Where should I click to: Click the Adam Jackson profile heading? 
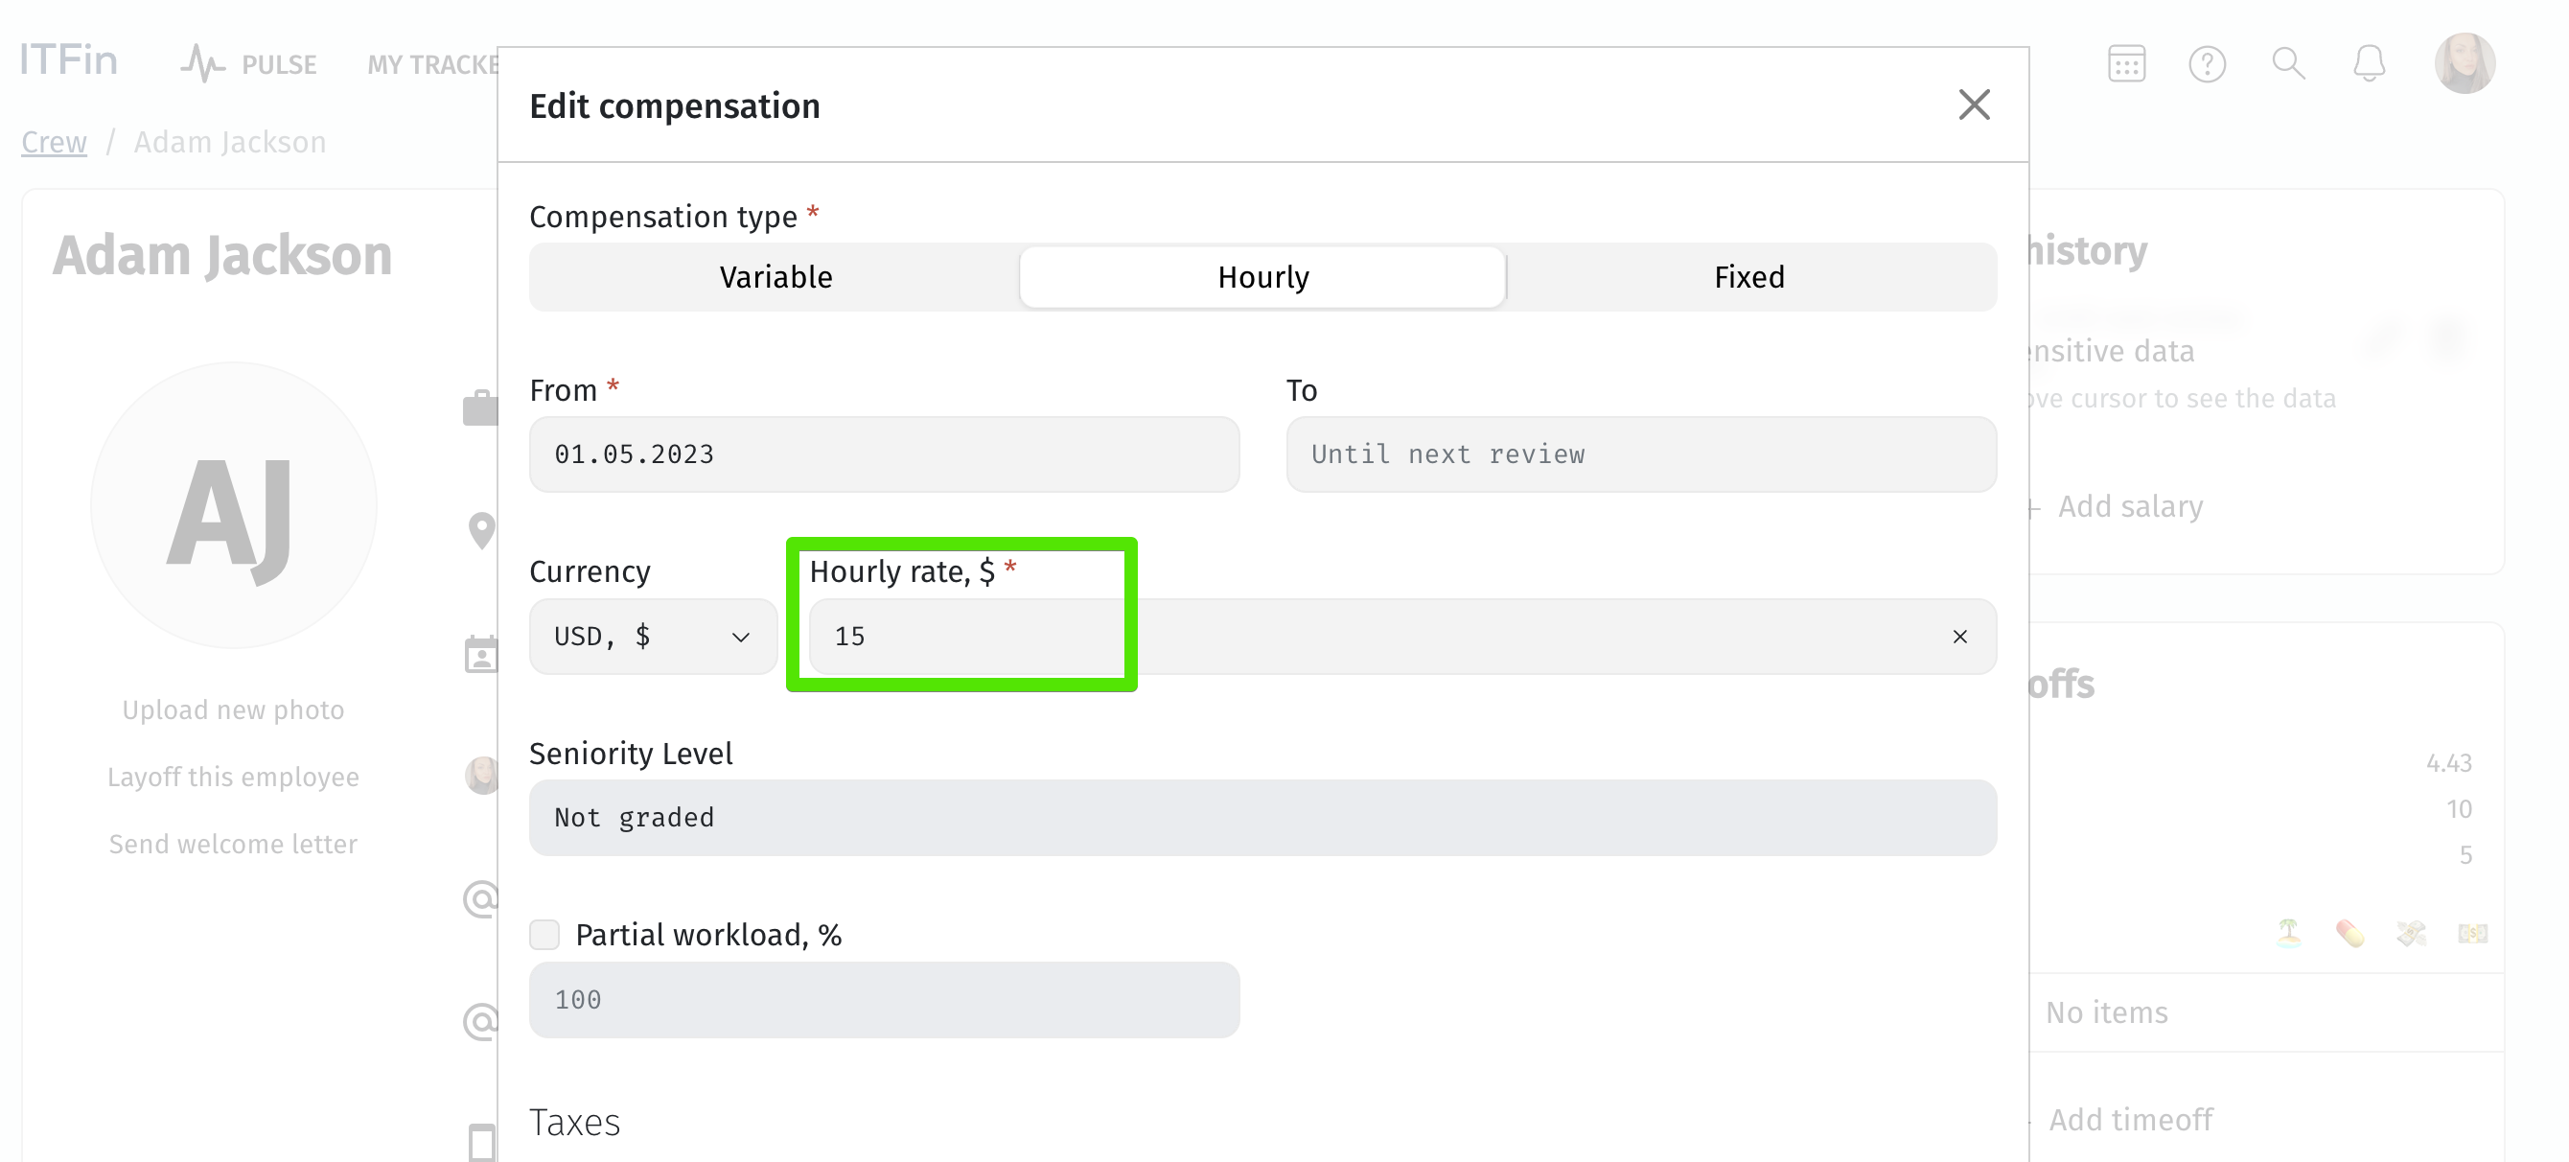[x=222, y=255]
